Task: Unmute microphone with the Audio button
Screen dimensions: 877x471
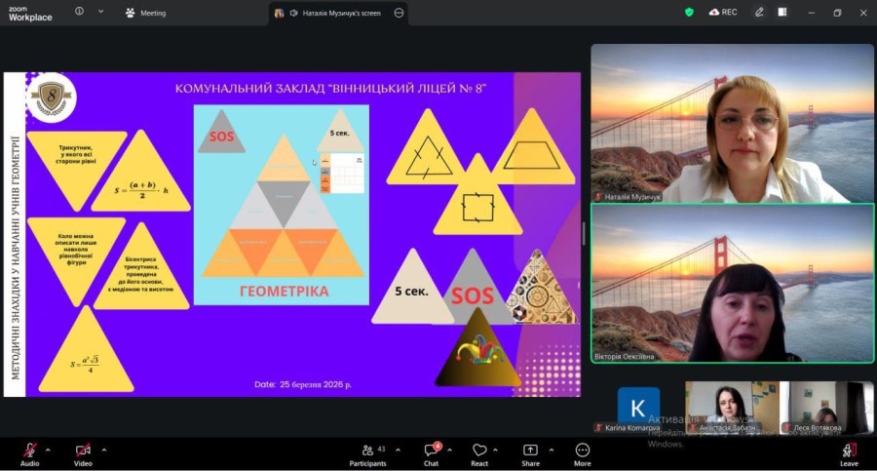Action: pos(29,454)
